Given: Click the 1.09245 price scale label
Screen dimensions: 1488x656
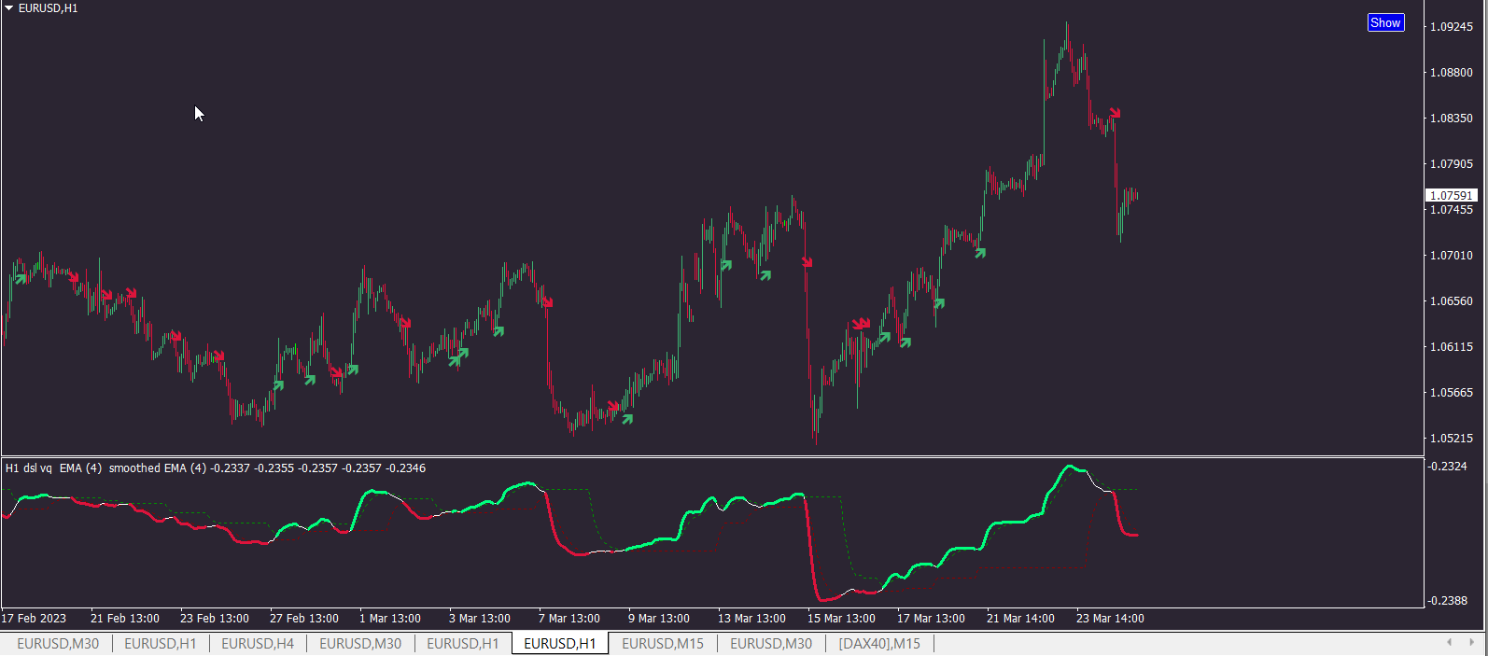Looking at the screenshot, I should coord(1452,26).
